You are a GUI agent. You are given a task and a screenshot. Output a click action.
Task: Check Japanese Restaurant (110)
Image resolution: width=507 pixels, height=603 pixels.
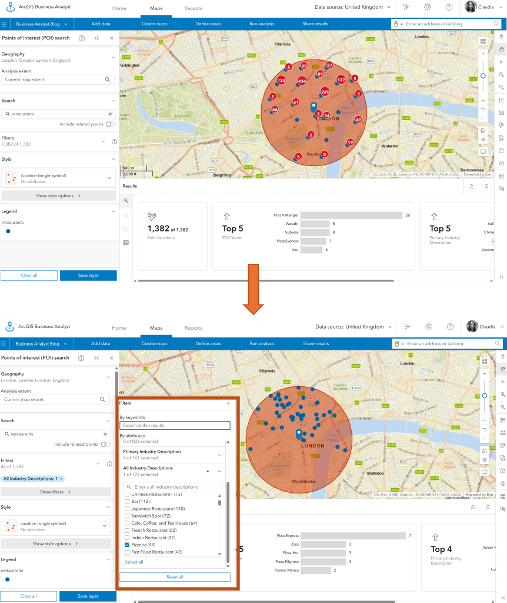point(127,509)
